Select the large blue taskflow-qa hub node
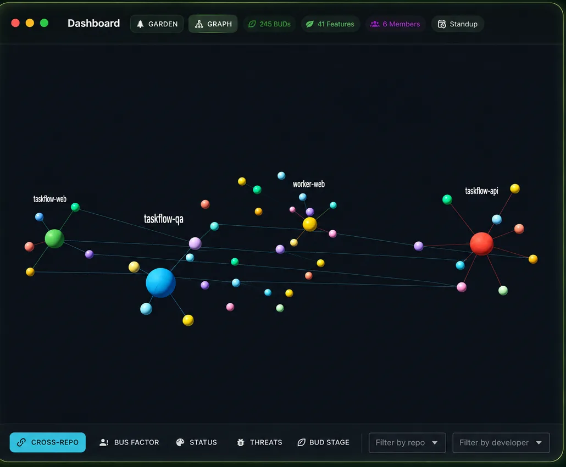Screen dimensions: 566x467 point(160,282)
